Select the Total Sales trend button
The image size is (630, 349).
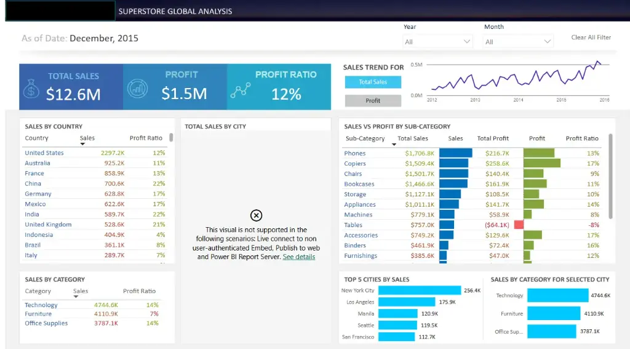(x=373, y=82)
